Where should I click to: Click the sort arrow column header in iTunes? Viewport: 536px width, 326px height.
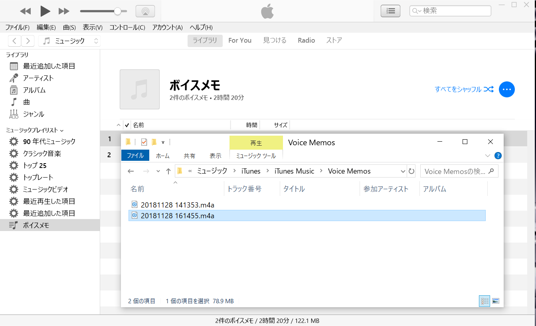(118, 125)
